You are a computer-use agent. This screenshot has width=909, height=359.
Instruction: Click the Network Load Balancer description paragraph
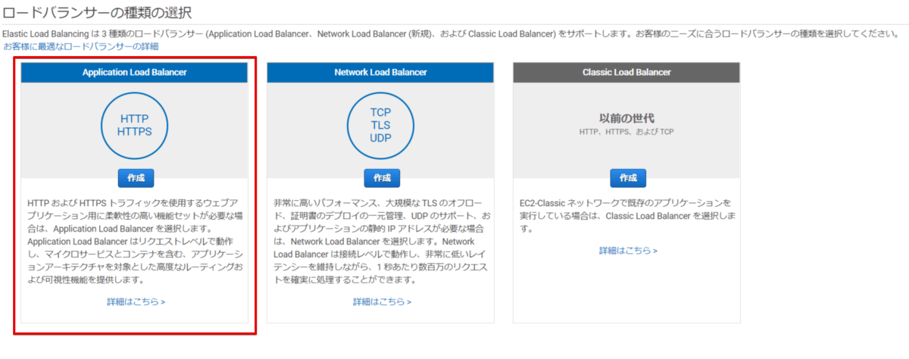[380, 242]
